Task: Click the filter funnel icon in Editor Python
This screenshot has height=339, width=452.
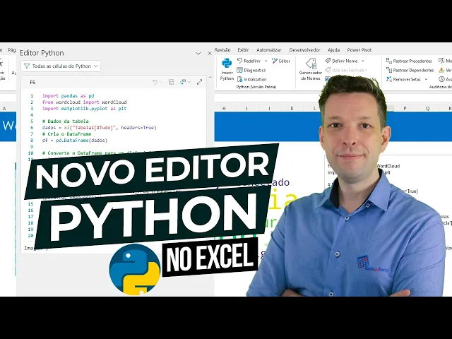Action: tap(27, 66)
